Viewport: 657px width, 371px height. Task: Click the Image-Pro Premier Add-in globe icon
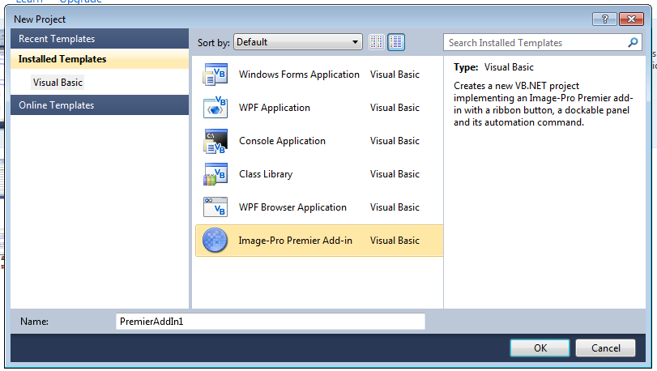(215, 241)
